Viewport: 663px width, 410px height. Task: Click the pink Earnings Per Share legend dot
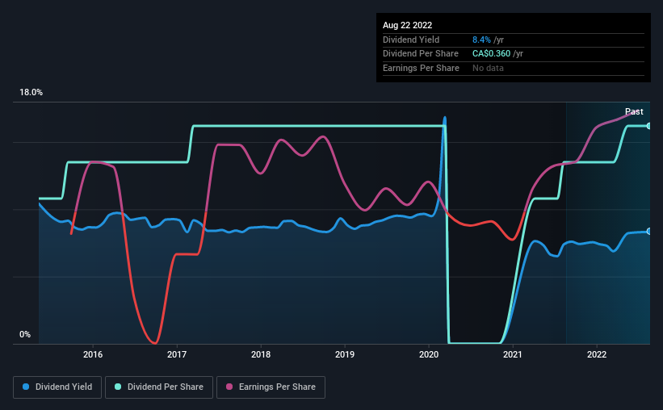tap(229, 387)
